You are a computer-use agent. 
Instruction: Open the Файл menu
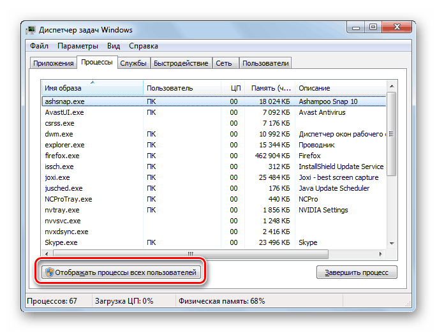39,46
